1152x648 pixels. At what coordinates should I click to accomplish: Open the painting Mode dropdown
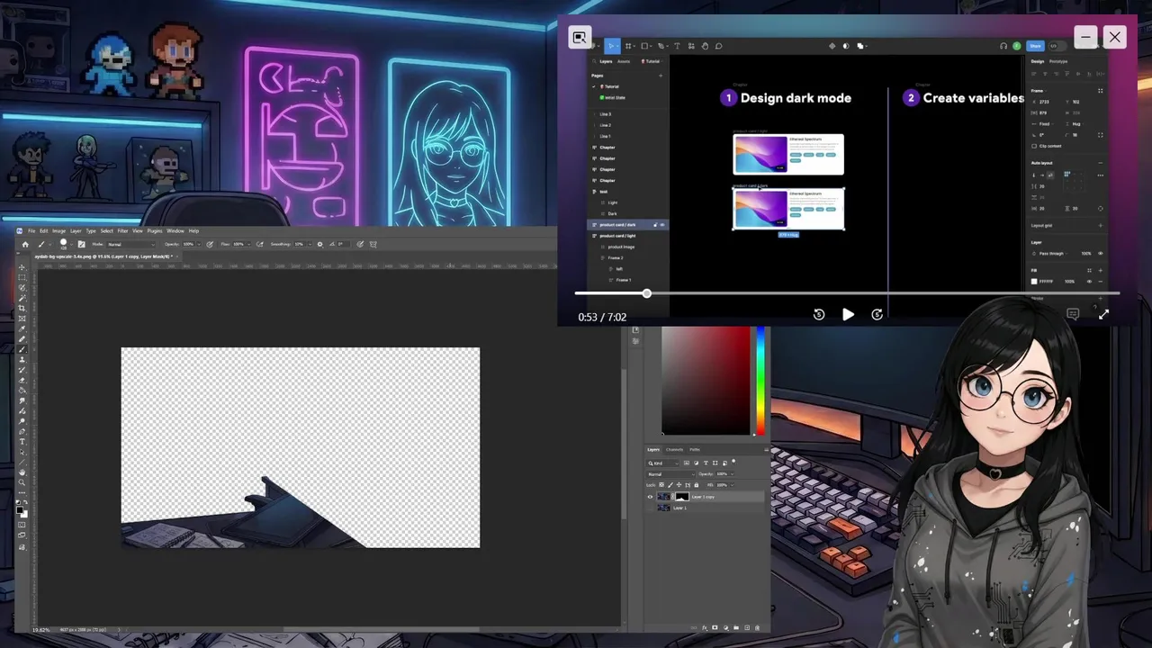pyautogui.click(x=131, y=245)
